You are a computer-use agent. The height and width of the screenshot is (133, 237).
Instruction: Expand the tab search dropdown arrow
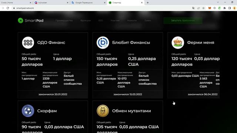(x=218, y=2)
